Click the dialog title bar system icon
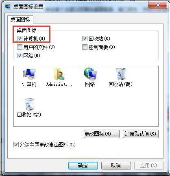The height and width of the screenshot is (176, 170). 8,6
